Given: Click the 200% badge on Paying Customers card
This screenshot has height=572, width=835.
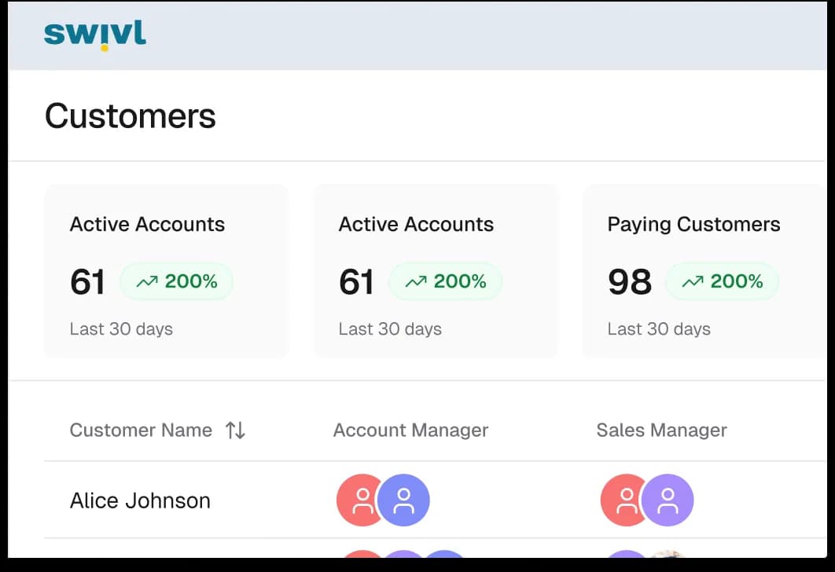Looking at the screenshot, I should pyautogui.click(x=722, y=280).
